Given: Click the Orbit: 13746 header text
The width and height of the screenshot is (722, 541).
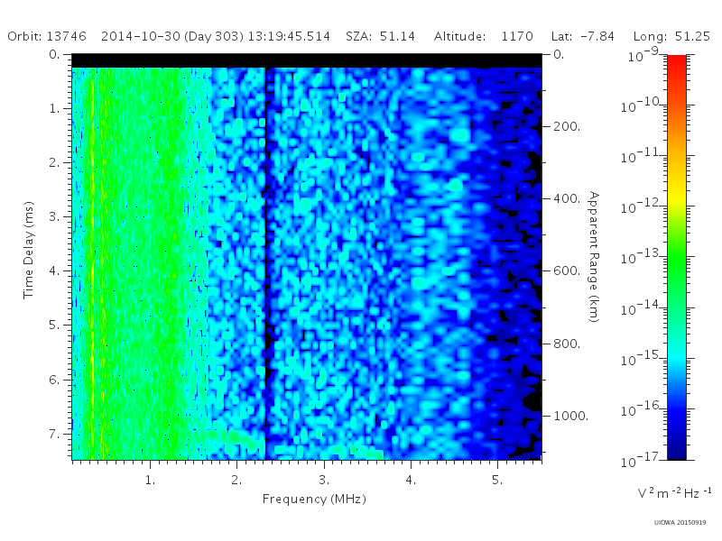Looking at the screenshot, I should tap(47, 36).
